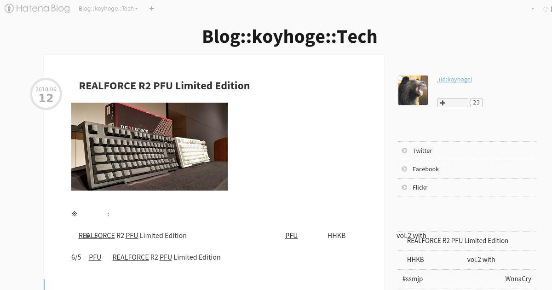The width and height of the screenshot is (552, 290).
Task: Click the arrow icon beside Flickr
Action: point(404,187)
